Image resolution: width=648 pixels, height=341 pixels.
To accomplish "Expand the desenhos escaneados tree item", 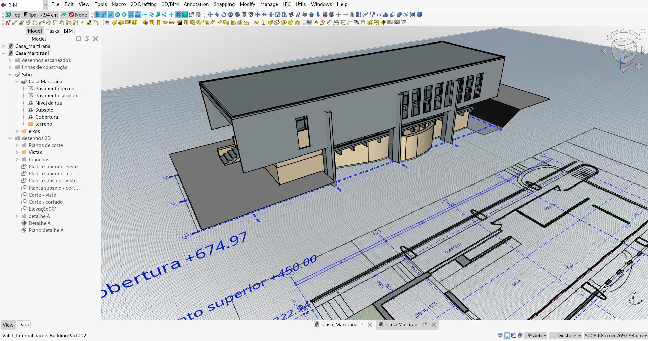I will click(10, 60).
